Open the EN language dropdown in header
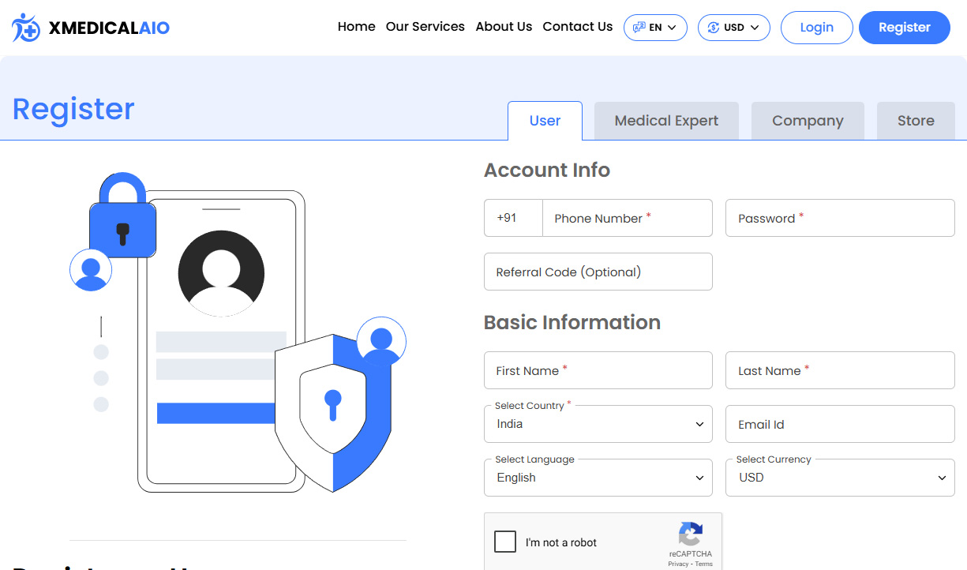 tap(655, 28)
